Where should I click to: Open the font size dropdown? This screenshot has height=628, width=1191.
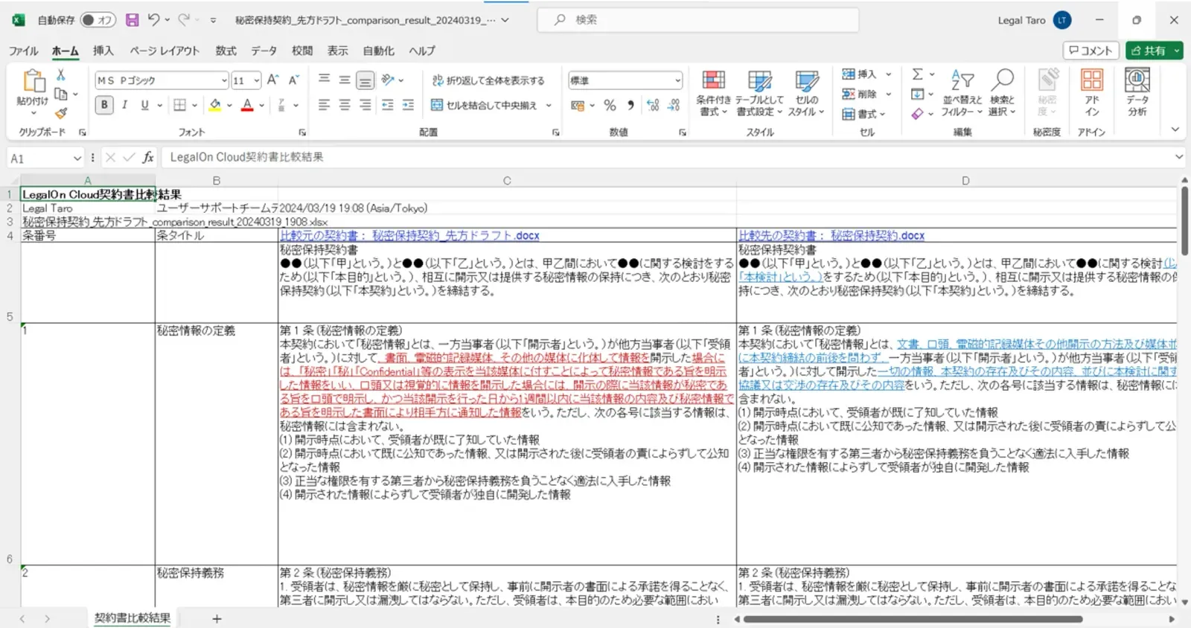256,80
